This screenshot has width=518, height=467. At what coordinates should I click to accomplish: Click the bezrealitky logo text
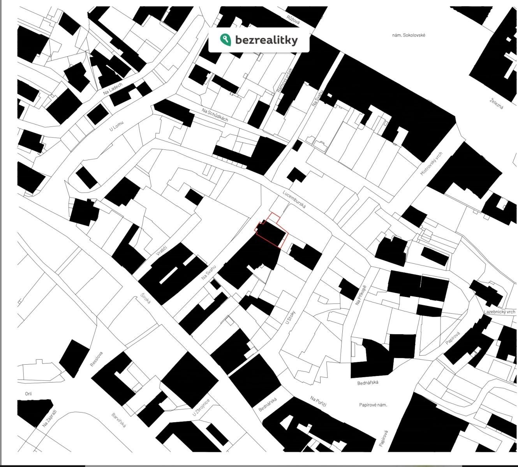pos(266,40)
